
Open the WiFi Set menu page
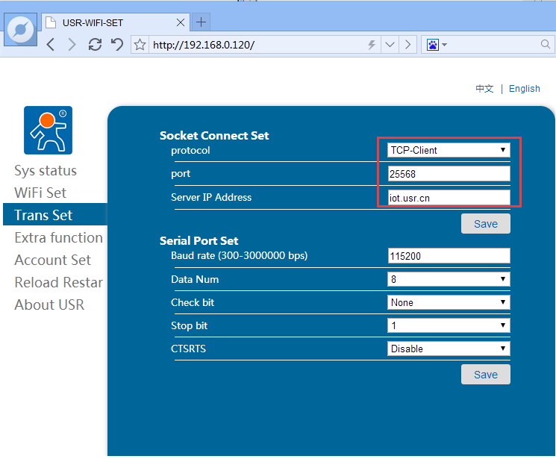point(40,193)
